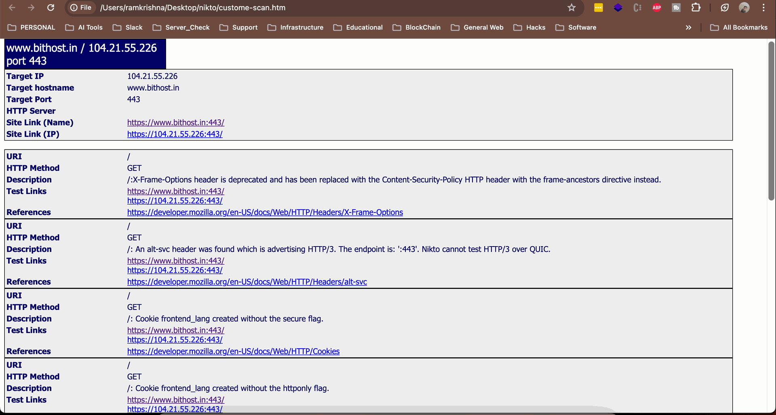Open the Mozilla HTTP Cookies reference link
The height and width of the screenshot is (415, 776).
(x=233, y=351)
